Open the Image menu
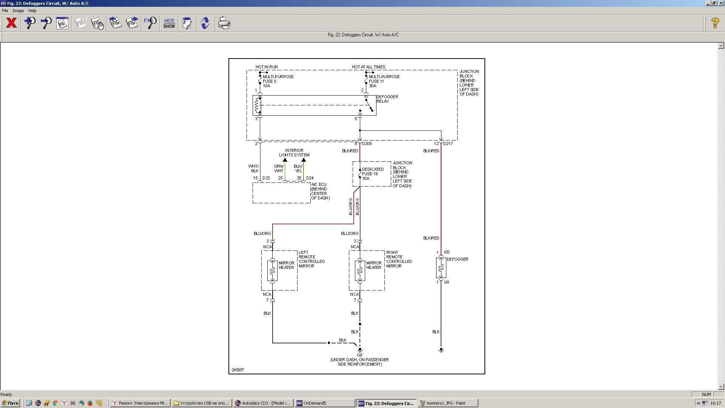 [x=18, y=11]
